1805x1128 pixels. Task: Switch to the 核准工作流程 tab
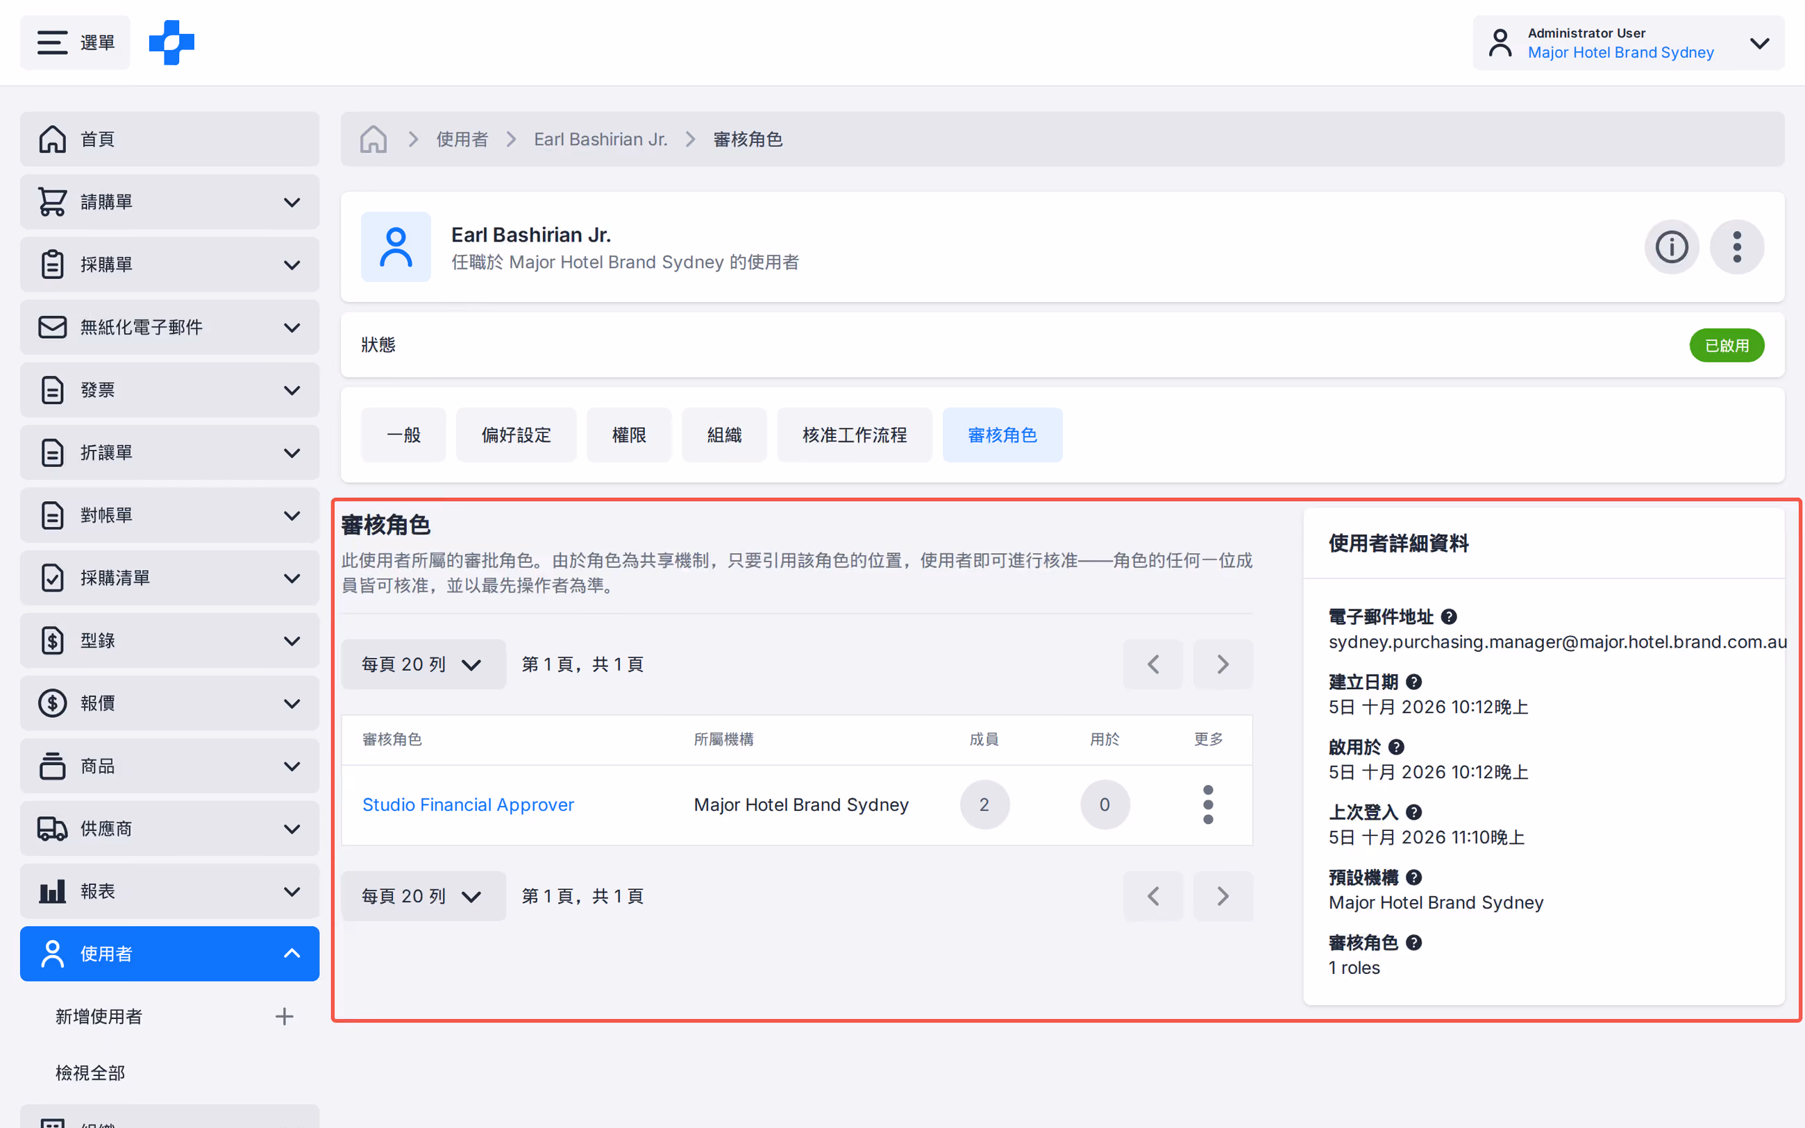[855, 435]
